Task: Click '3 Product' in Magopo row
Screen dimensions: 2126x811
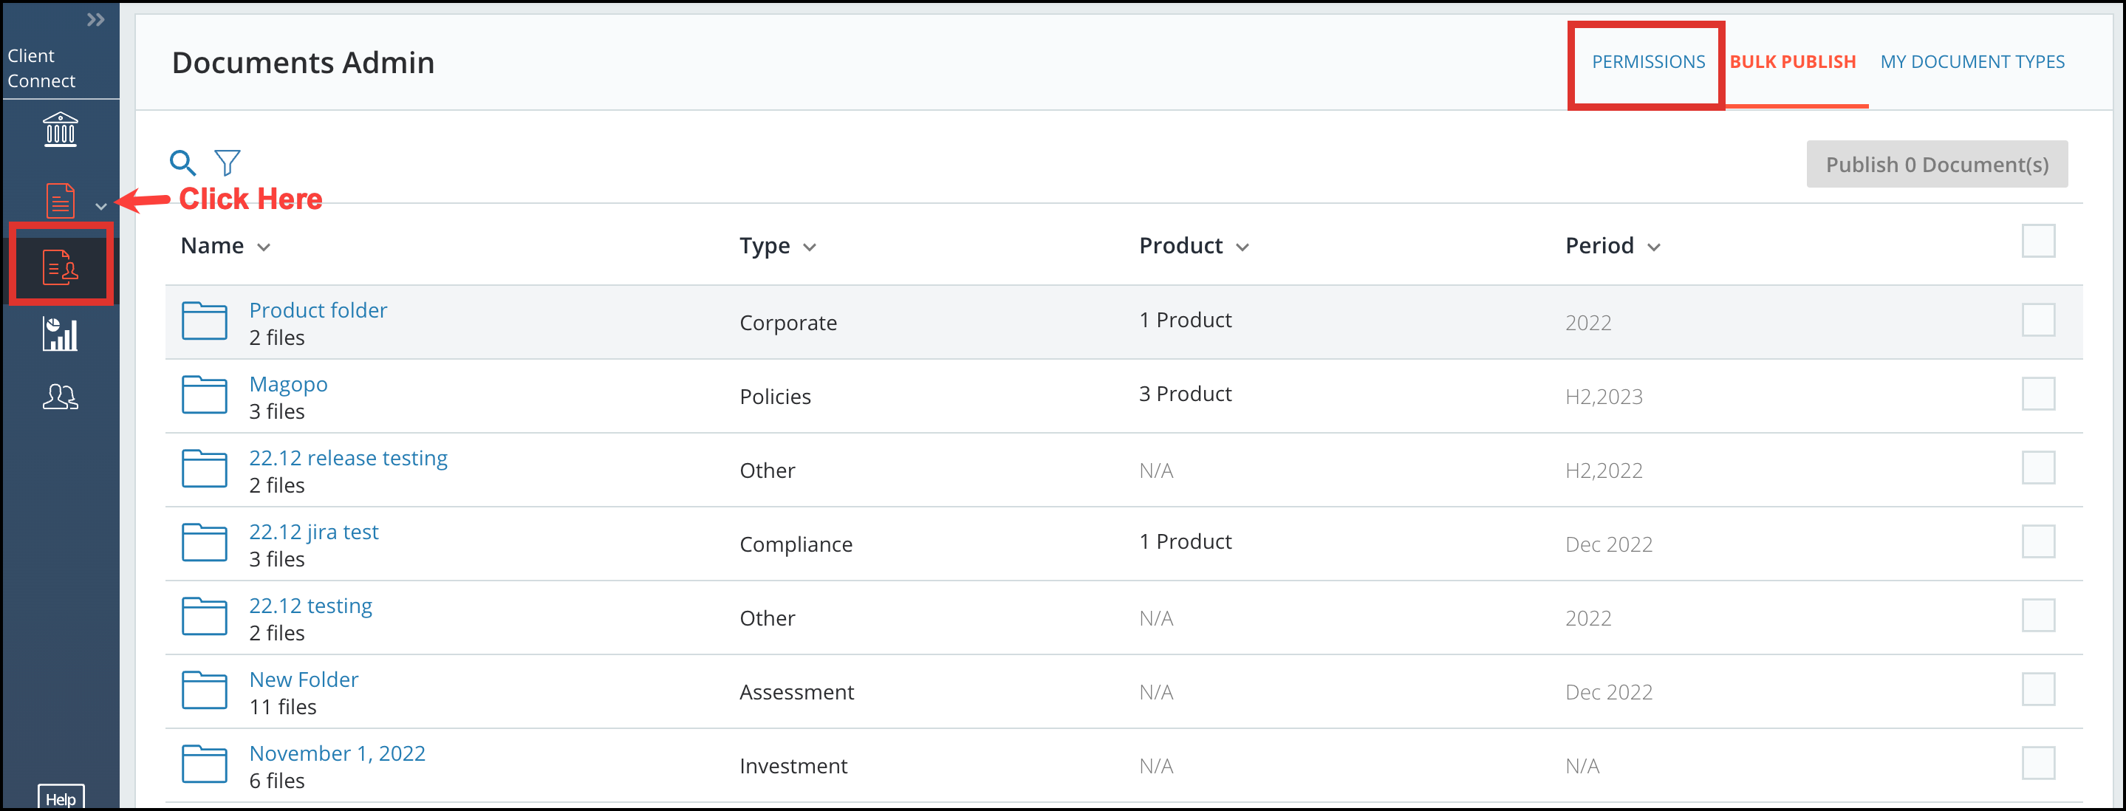Action: click(x=1185, y=394)
